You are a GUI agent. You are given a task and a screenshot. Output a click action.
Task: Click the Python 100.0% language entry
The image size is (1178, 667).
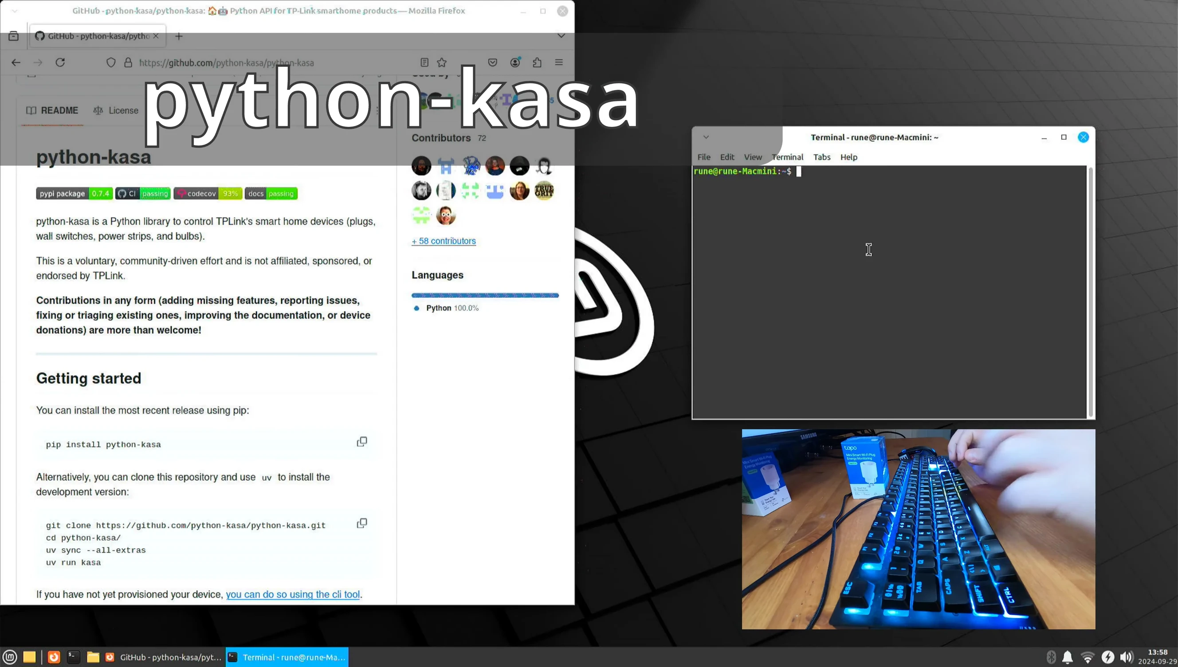pyautogui.click(x=447, y=308)
